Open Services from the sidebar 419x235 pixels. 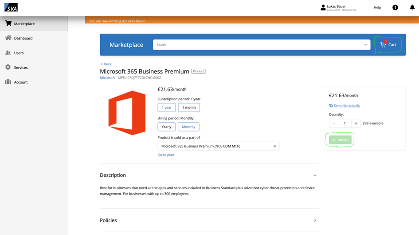coord(20,68)
